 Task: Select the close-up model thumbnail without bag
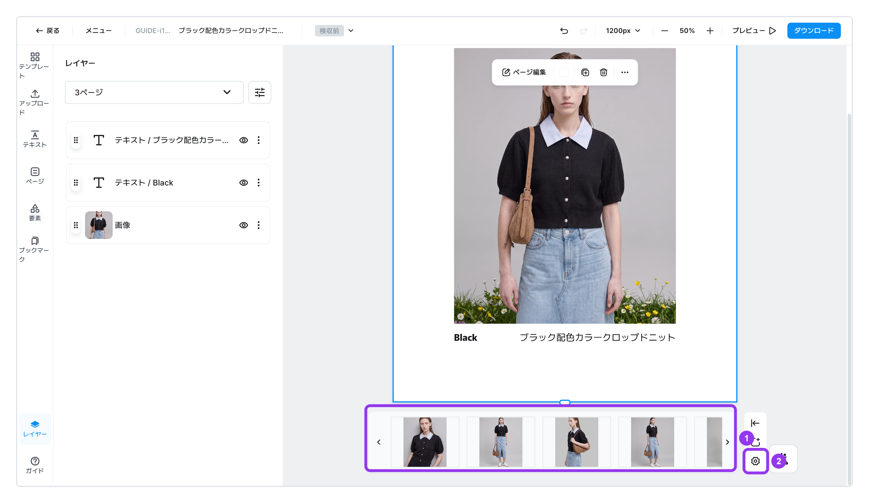pos(425,442)
